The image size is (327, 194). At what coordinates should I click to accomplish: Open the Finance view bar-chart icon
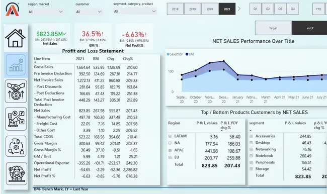click(x=16, y=65)
